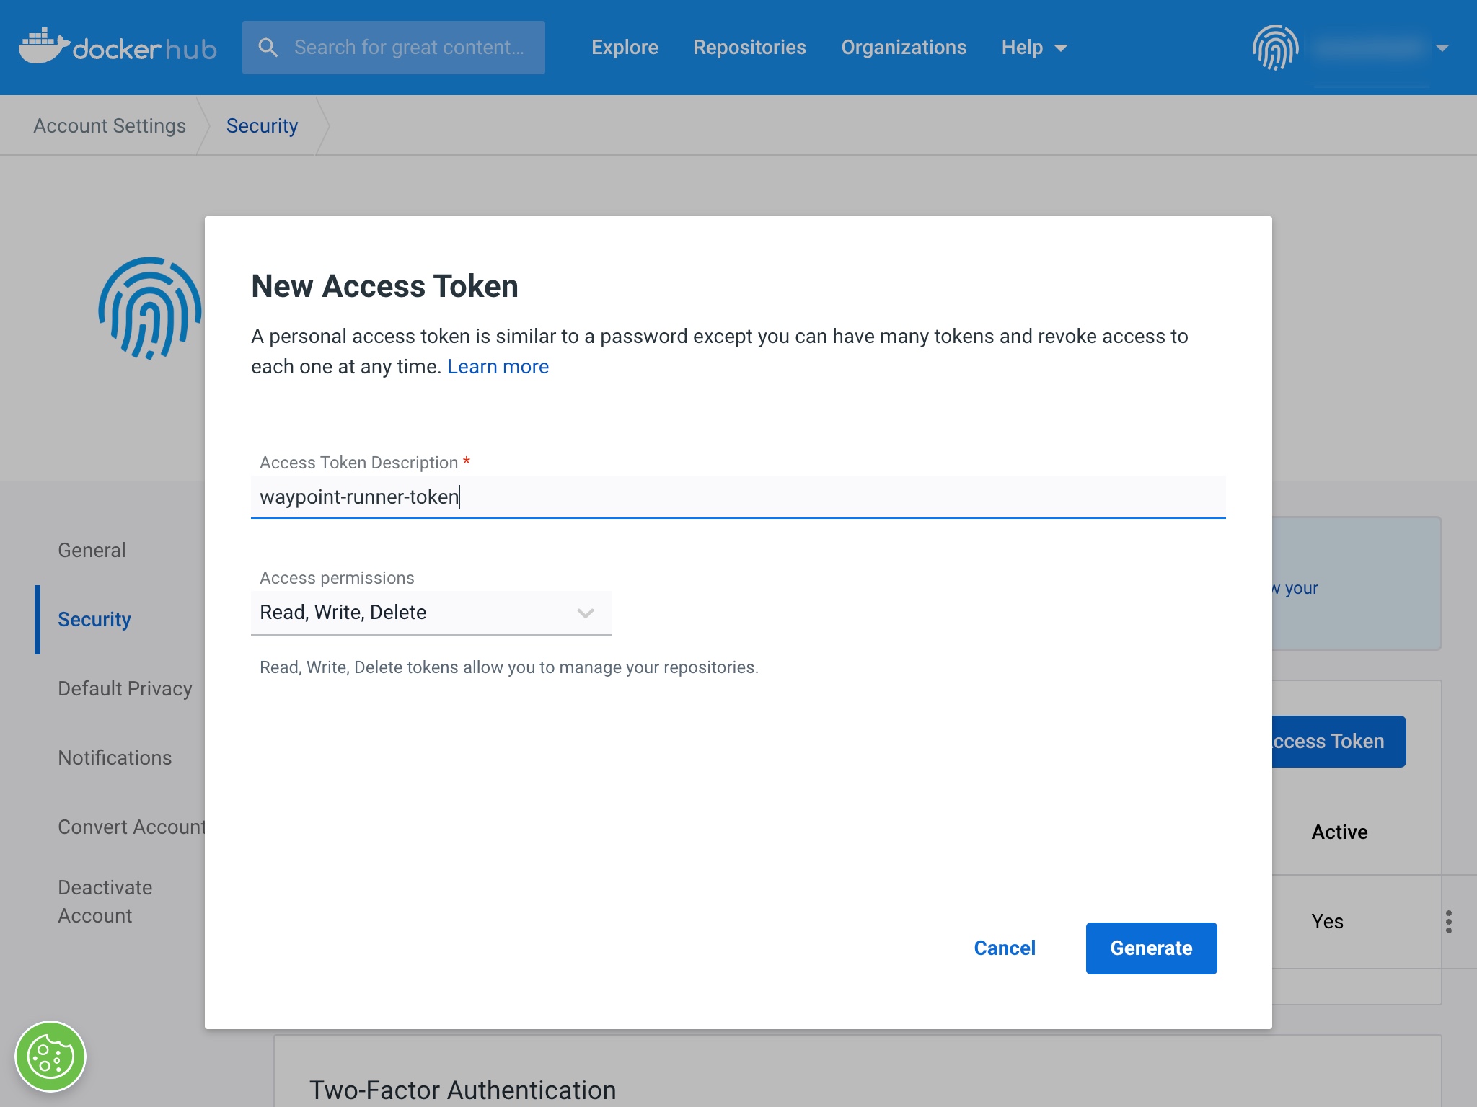Expand the Help menu

click(x=1033, y=48)
